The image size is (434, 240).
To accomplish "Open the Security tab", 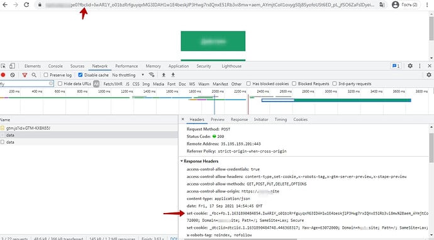I will 204,66.
